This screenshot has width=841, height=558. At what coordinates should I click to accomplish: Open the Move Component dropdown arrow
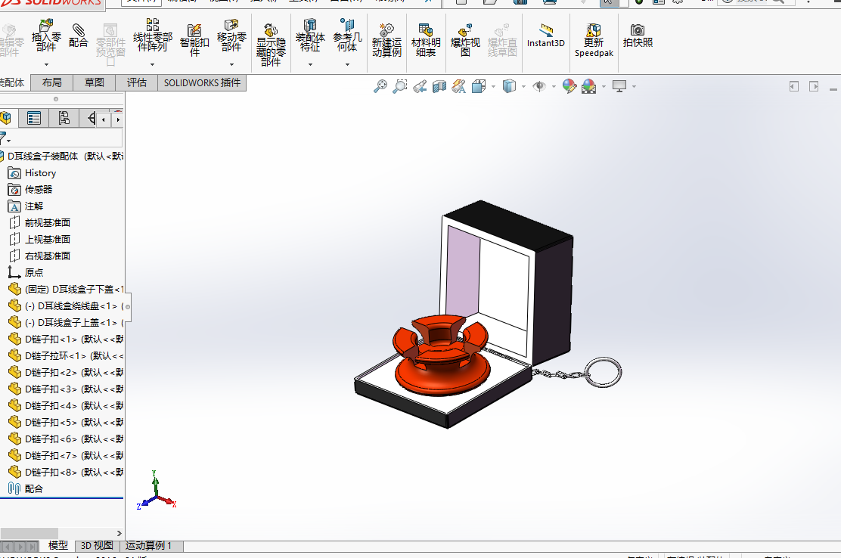tap(231, 64)
